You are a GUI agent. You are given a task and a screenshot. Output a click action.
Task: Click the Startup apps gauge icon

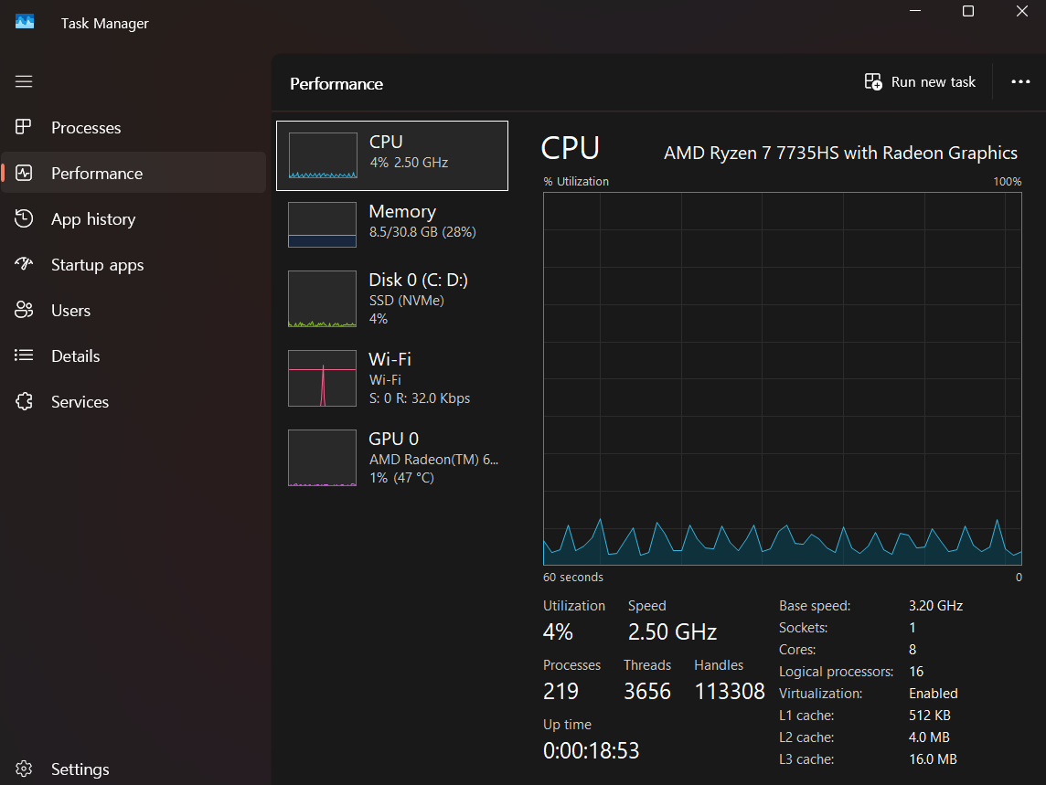tap(24, 264)
